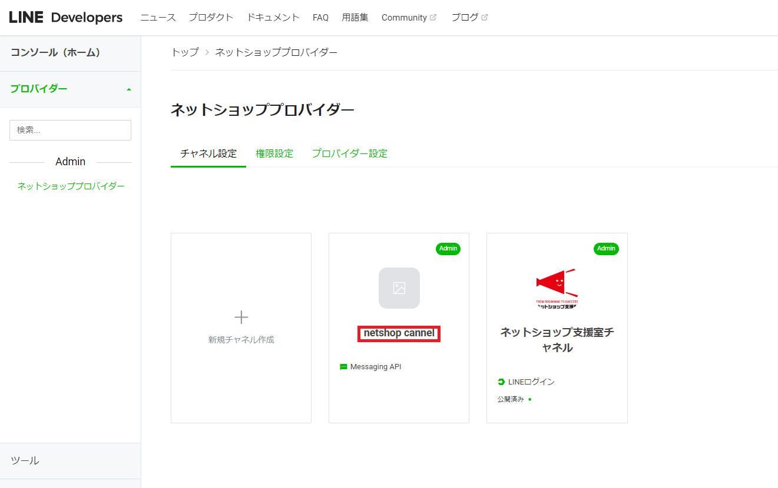This screenshot has height=488, width=778.
Task: Switch to the 権限設定 tab
Action: (x=274, y=153)
